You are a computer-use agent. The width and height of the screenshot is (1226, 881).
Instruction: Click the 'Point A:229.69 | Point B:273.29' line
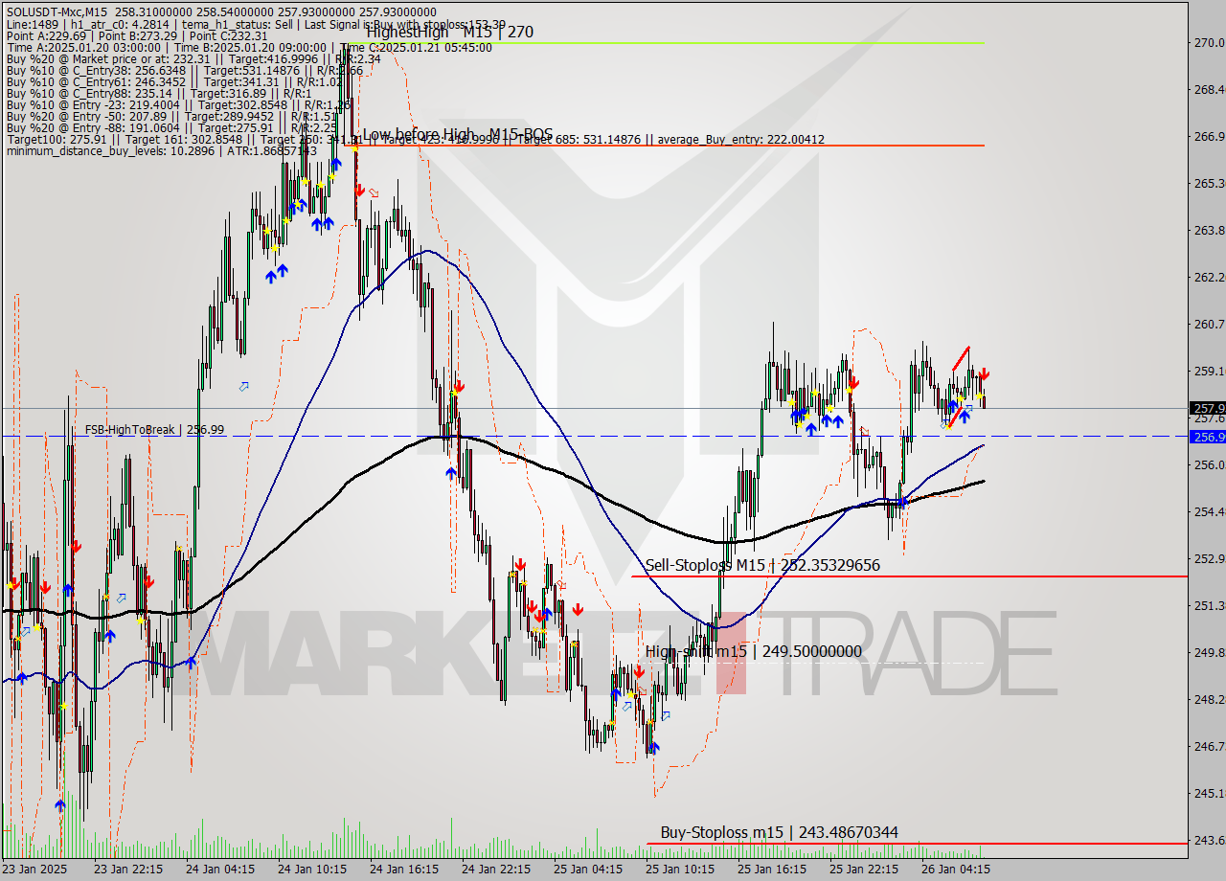click(x=137, y=35)
